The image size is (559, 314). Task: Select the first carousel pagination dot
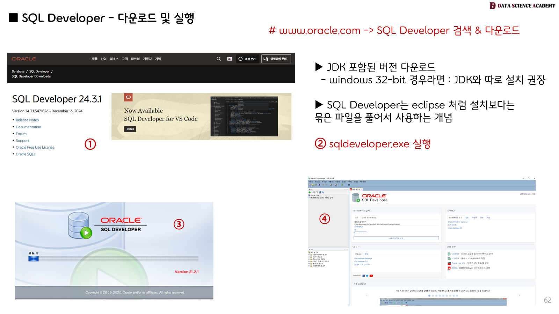pos(429,296)
